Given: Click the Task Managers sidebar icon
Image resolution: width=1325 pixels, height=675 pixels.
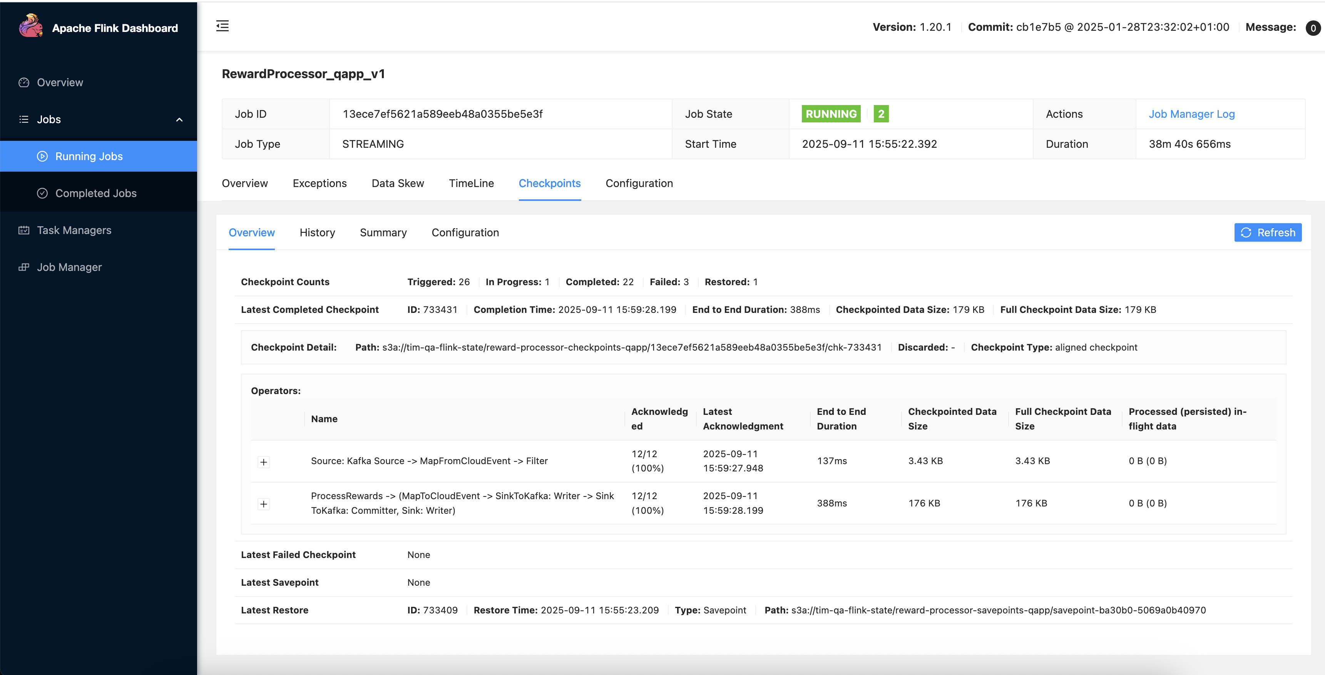Looking at the screenshot, I should pos(23,230).
